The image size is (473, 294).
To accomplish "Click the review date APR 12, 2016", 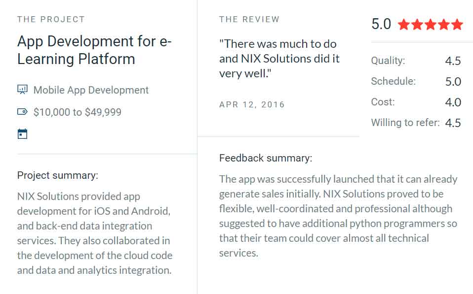I will click(x=252, y=104).
